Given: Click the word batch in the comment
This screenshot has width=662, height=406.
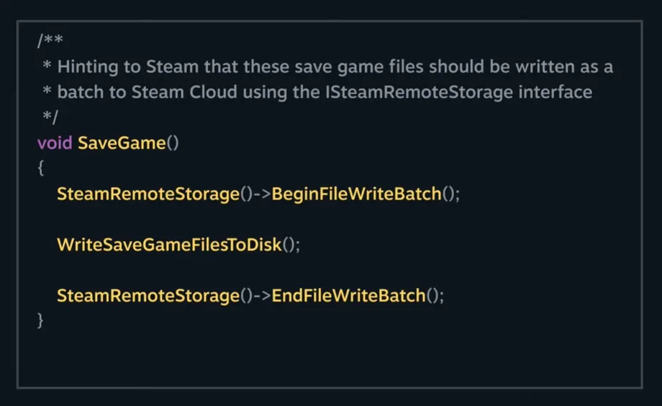Looking at the screenshot, I should pos(81,92).
